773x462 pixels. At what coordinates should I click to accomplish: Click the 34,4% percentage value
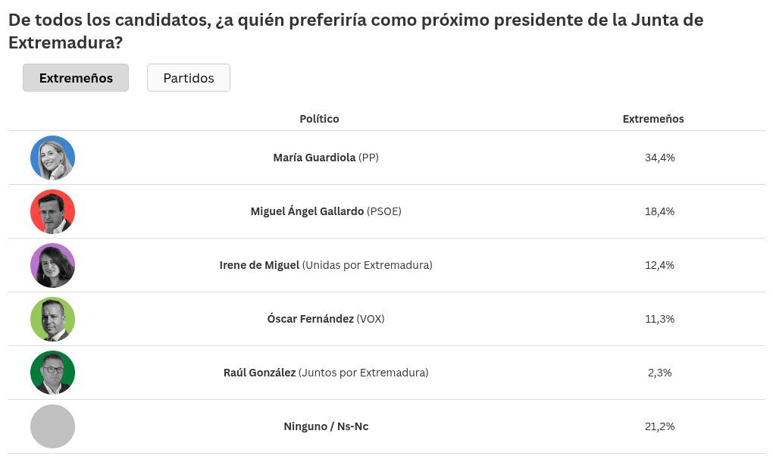pos(659,158)
